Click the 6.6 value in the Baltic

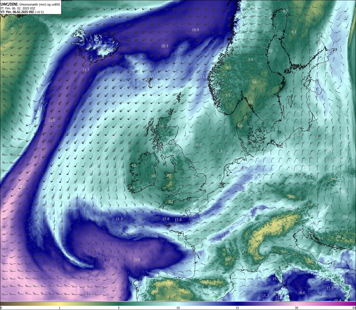click(x=300, y=135)
